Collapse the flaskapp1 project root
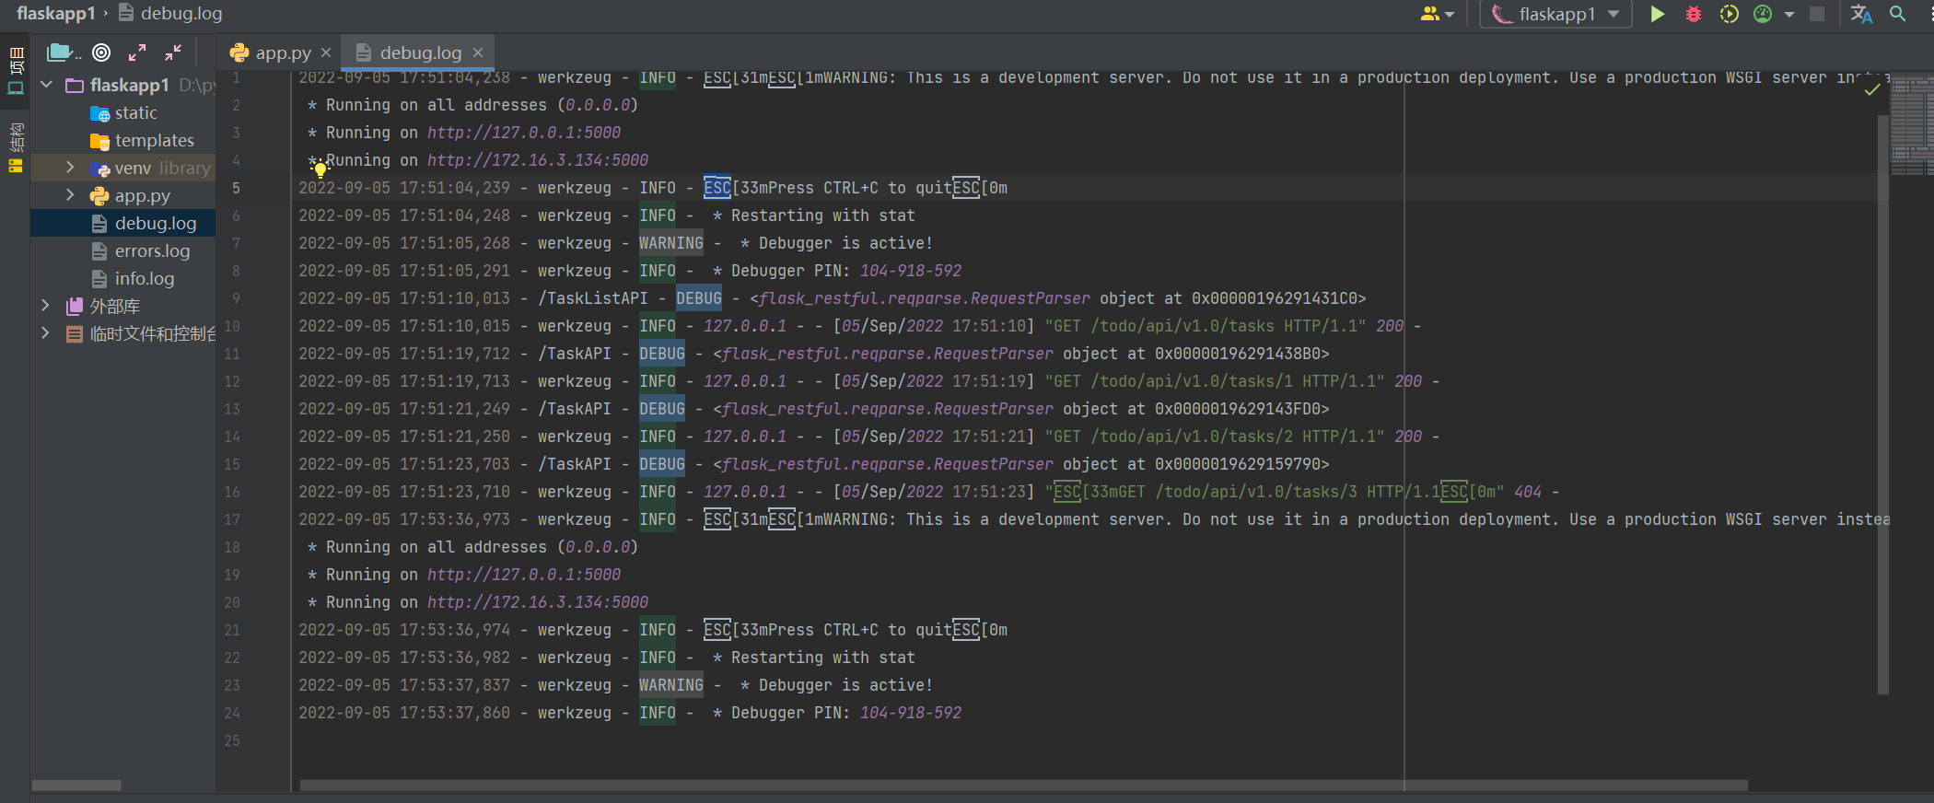The width and height of the screenshot is (1934, 803). [46, 85]
